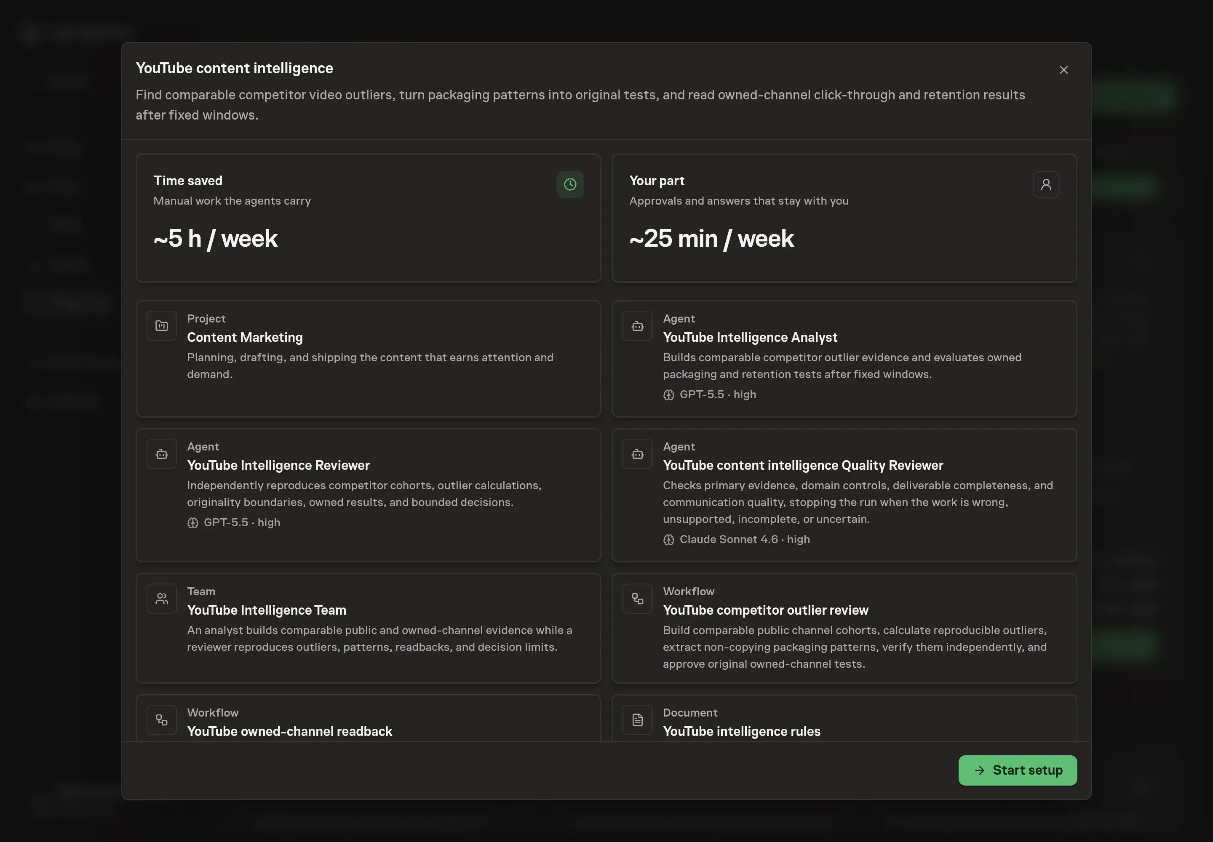Click the robot icon beside YouTube Intelligence Reviewer

[161, 454]
